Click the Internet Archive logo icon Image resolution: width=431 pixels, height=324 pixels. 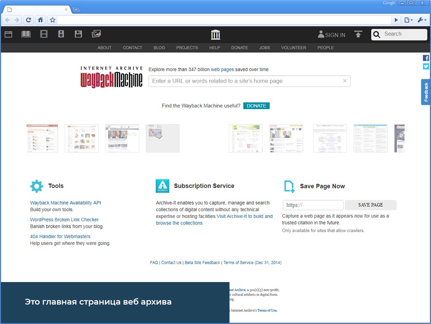tap(215, 34)
